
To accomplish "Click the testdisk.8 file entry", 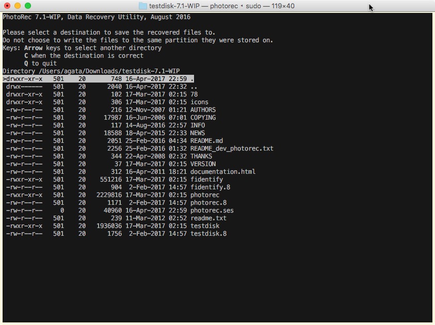I will (208, 234).
